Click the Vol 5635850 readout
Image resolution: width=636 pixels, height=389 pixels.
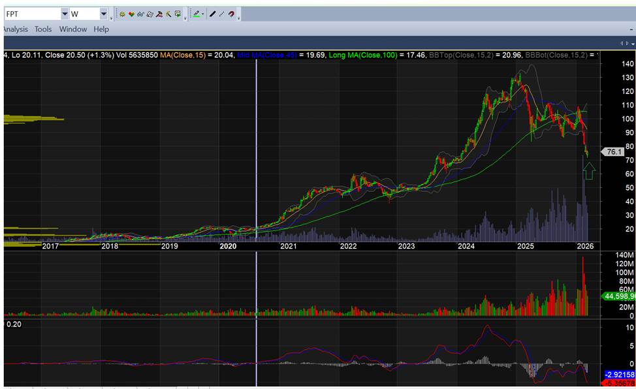click(x=136, y=55)
